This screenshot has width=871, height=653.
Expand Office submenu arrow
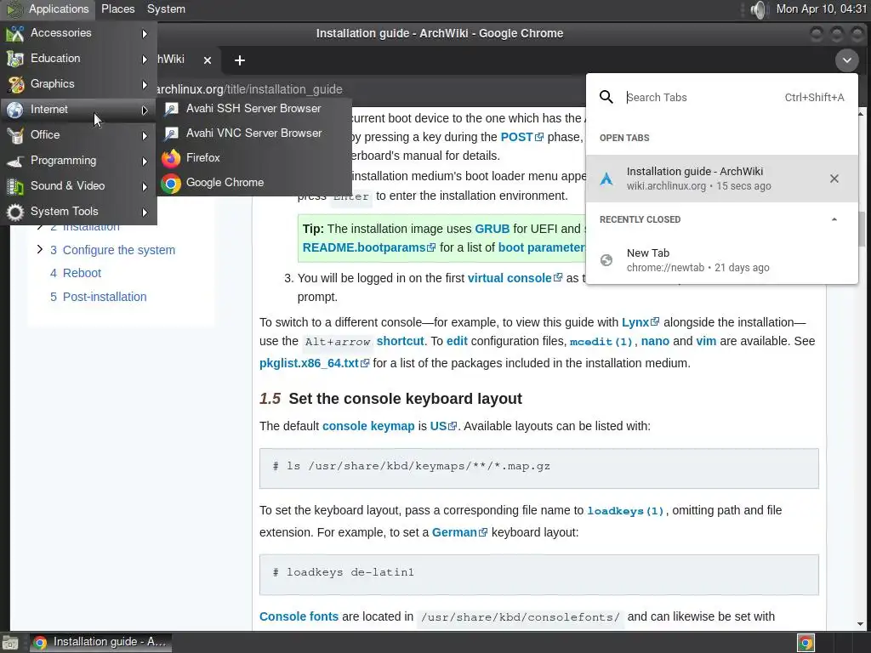(x=145, y=136)
